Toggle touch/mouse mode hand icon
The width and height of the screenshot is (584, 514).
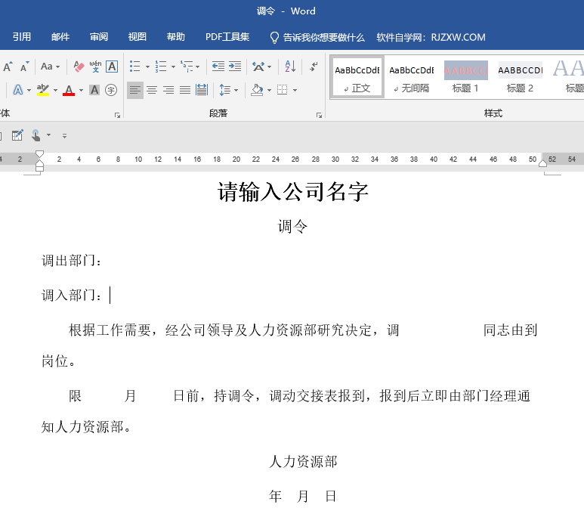pos(36,135)
